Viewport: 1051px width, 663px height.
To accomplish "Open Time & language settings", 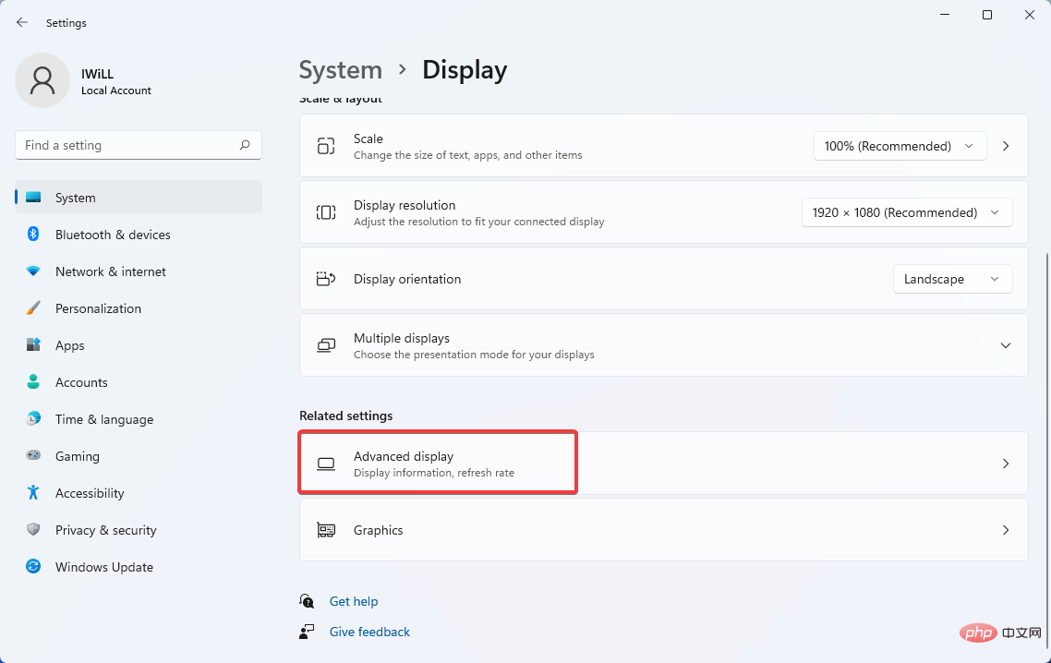I will click(139, 418).
